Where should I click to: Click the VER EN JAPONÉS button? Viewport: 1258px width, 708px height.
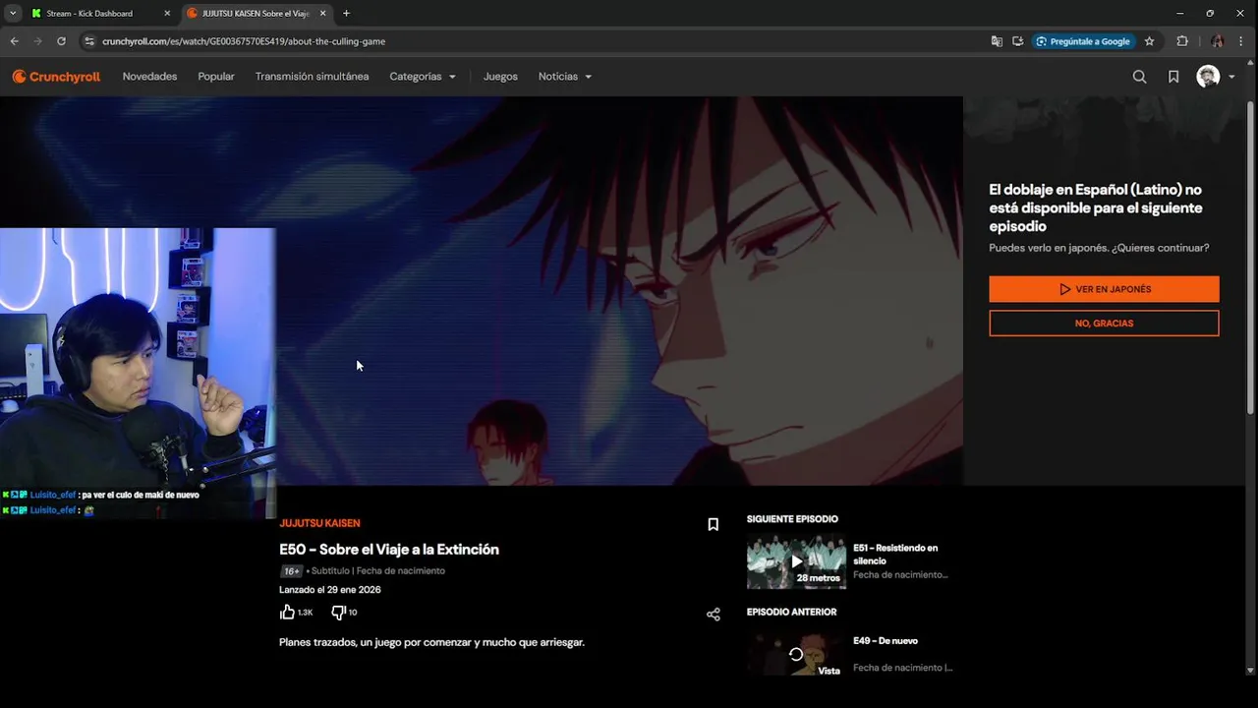coord(1104,289)
